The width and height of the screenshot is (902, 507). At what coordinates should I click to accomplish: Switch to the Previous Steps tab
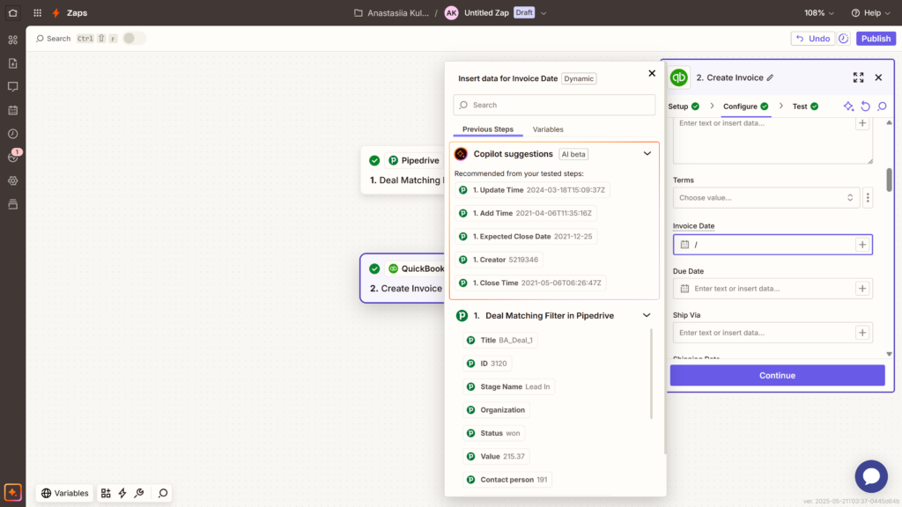click(x=488, y=129)
